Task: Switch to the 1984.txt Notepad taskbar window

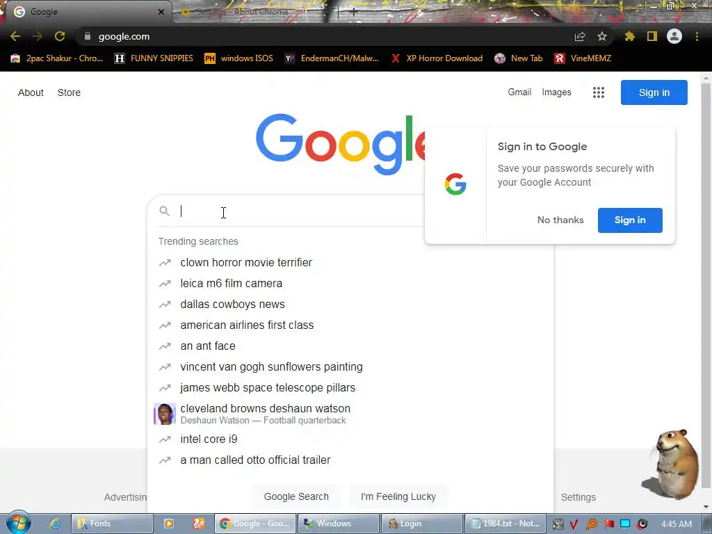Action: (505, 524)
